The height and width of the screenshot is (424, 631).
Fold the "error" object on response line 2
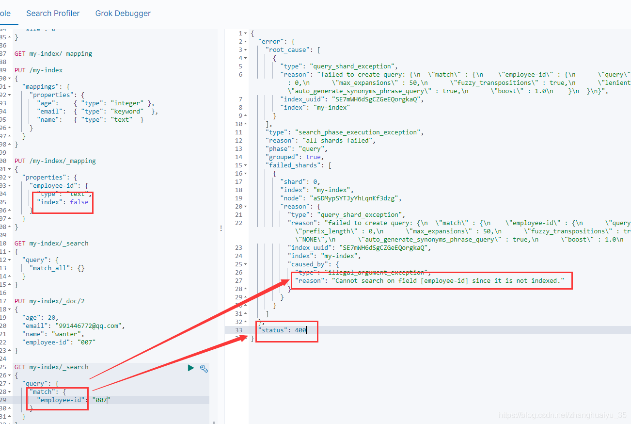[246, 41]
